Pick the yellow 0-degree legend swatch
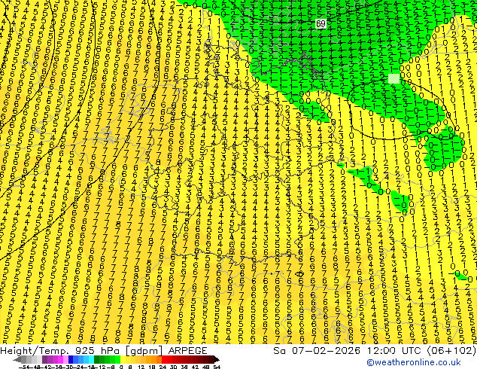The width and height of the screenshot is (477, 369). click(x=123, y=359)
